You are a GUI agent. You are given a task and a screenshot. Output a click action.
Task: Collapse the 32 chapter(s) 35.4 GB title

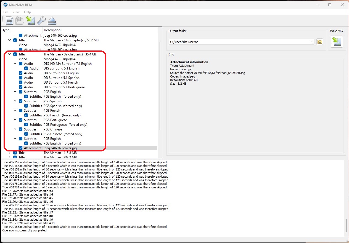click(x=10, y=54)
